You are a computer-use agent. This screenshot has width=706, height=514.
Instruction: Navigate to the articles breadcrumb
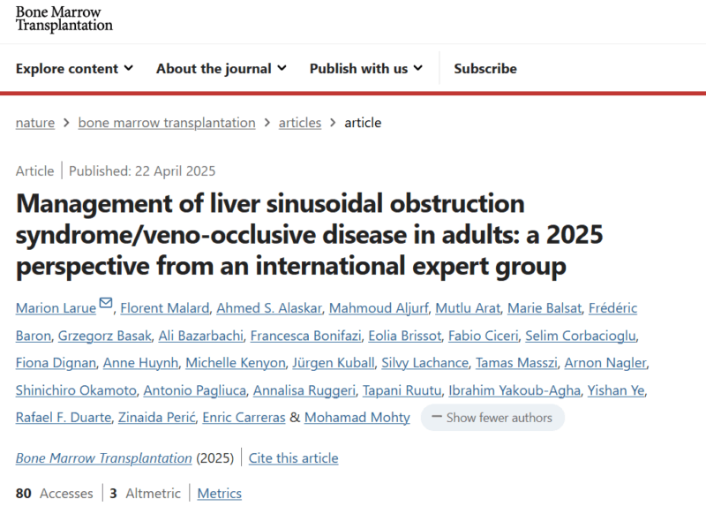[x=300, y=123]
